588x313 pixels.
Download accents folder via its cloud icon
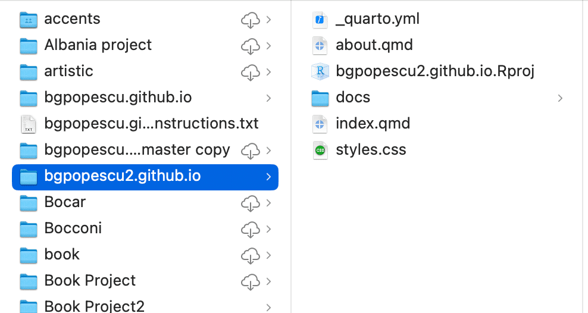click(x=250, y=20)
